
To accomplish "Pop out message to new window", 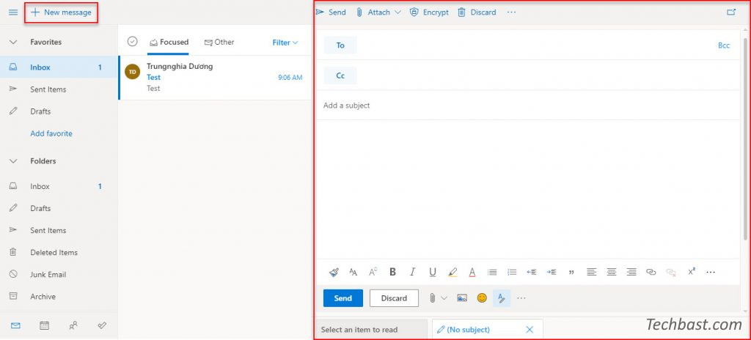I will 731,12.
